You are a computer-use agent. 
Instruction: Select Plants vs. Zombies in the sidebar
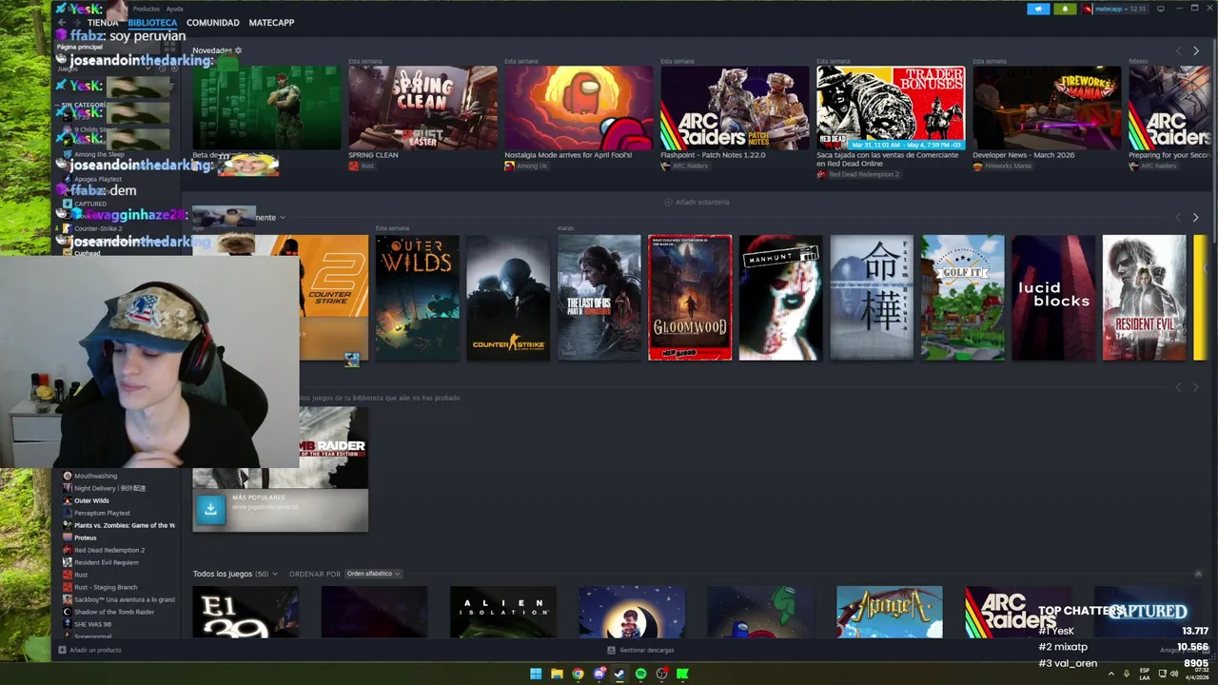tap(119, 525)
